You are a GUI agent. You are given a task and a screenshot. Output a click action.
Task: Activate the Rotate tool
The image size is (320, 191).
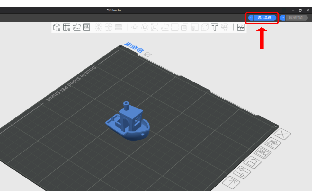tap(145, 27)
